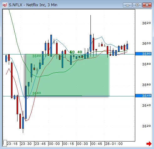154x149 pixels.
Task: Select the 3549 blue price marker on axis
Action: click(x=143, y=95)
